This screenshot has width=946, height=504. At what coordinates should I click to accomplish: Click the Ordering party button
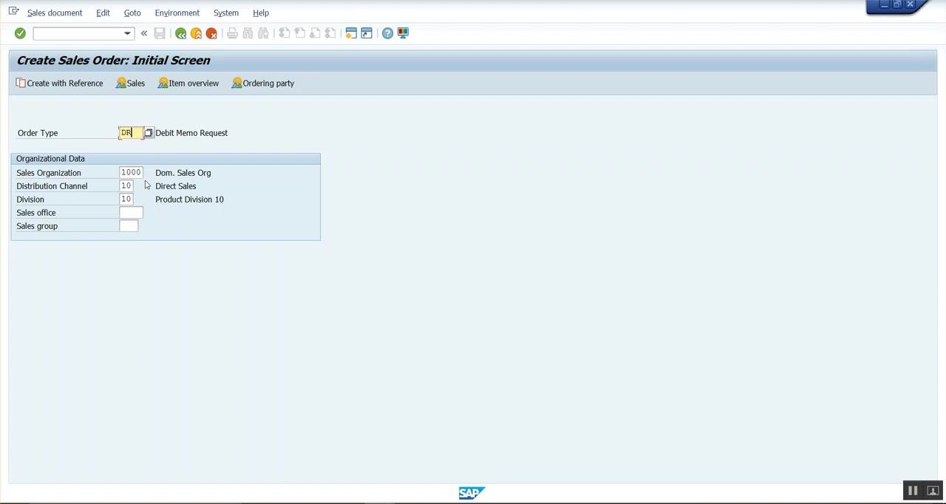pyautogui.click(x=263, y=84)
